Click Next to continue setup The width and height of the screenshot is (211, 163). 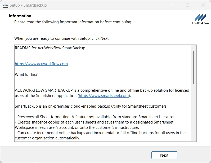click(164, 155)
